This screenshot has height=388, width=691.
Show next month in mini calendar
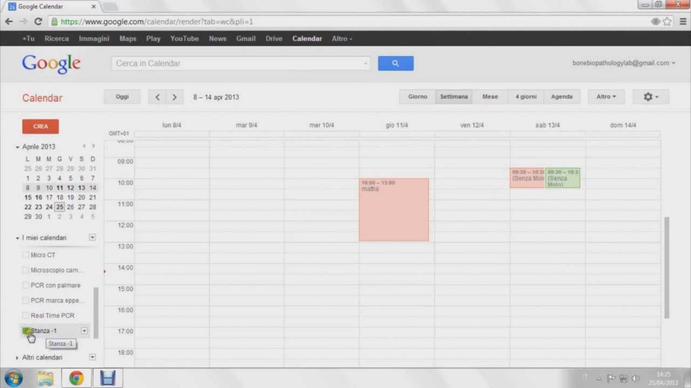93,146
